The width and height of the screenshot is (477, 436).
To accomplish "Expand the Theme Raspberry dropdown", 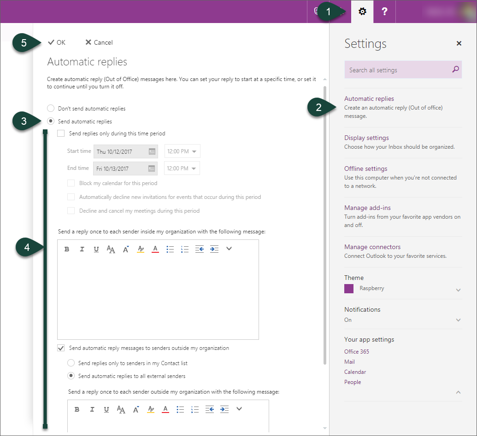I will [458, 290].
